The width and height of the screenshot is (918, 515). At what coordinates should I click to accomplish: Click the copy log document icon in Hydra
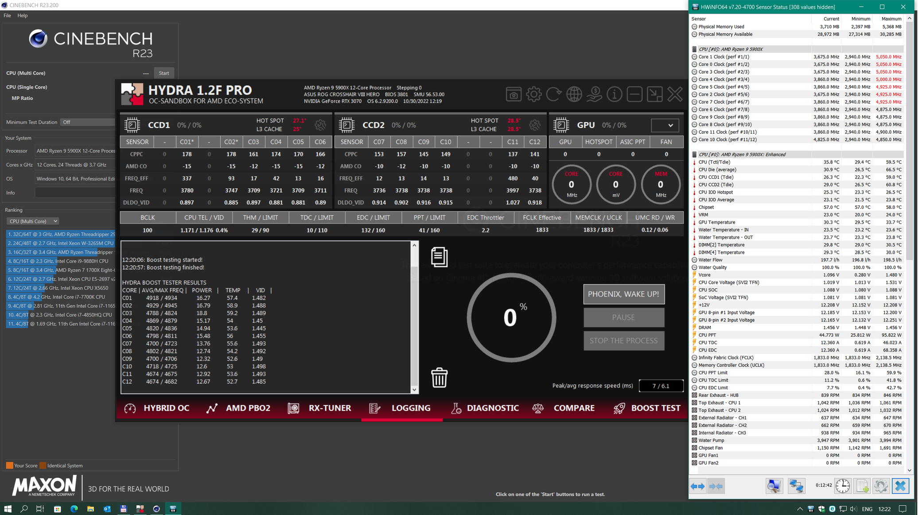tap(439, 257)
